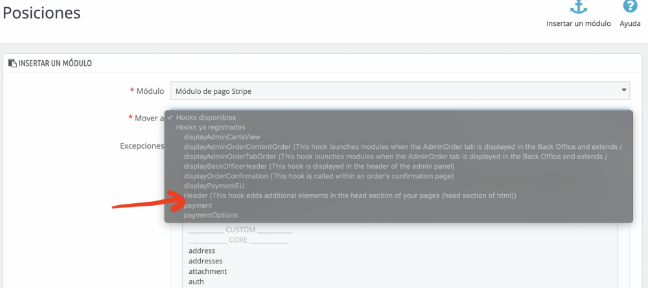The image size is (648, 288).
Task: Choose displayAdminOrderTabOrder hook
Action: coord(395,157)
